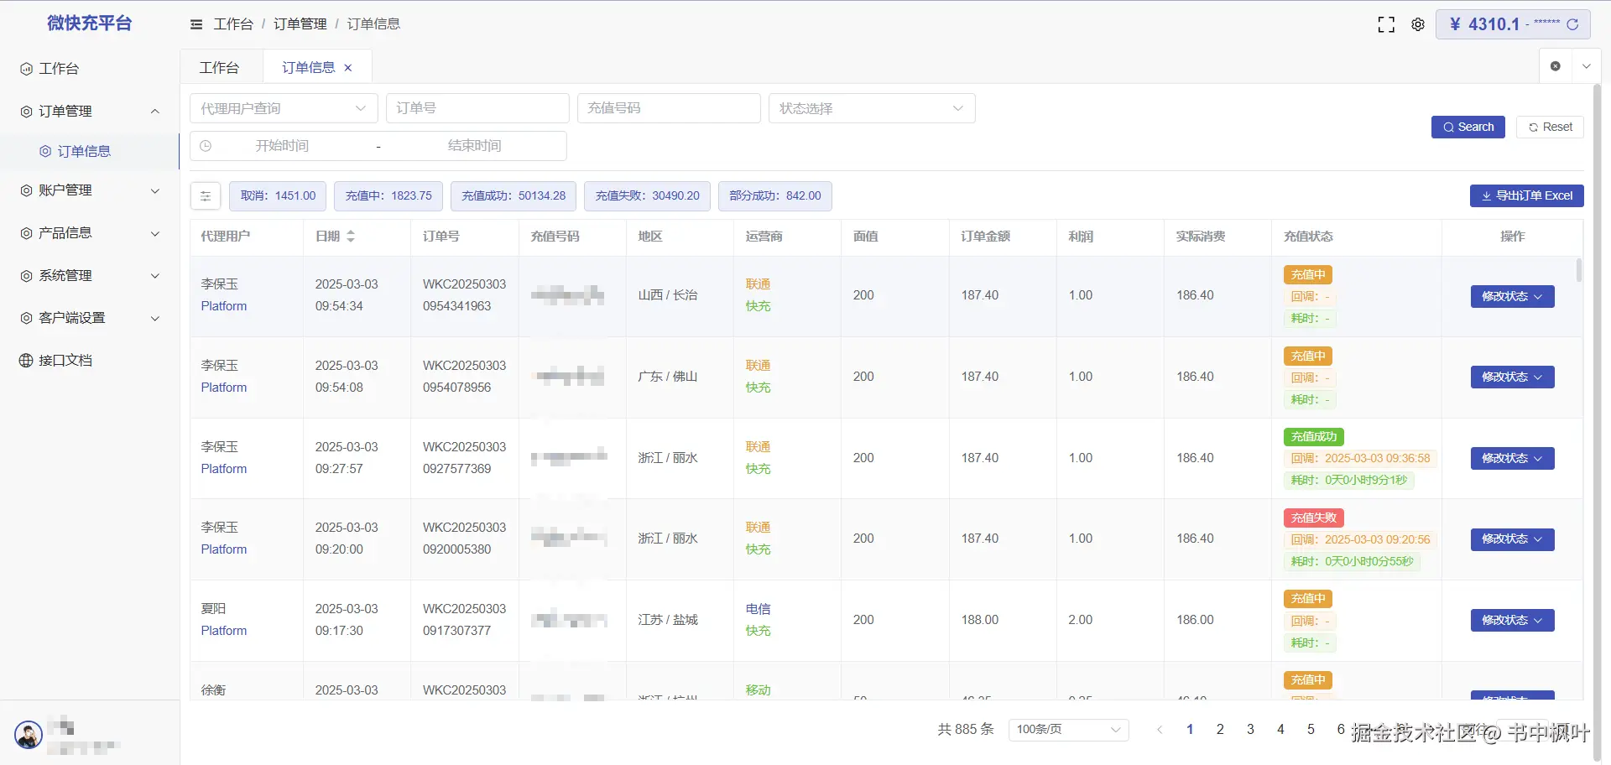Open 修改状态 for order ending 0917307377
This screenshot has width=1611, height=765.
1512,620
